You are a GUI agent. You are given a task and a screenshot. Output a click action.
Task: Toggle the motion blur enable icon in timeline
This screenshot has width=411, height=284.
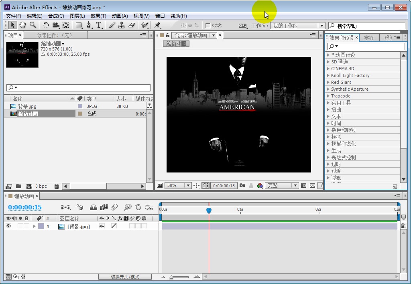pyautogui.click(x=114, y=207)
